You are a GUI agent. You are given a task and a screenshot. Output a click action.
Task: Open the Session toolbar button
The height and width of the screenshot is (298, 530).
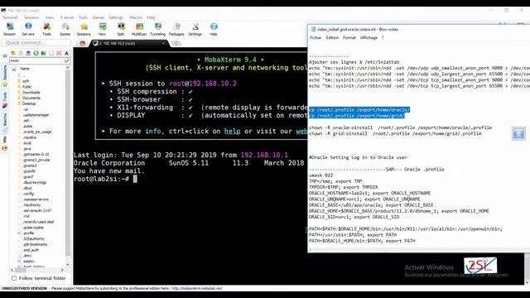click(x=9, y=30)
